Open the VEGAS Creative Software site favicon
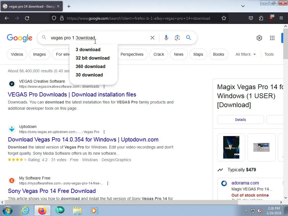This screenshot has width=288, height=216. [x=12, y=84]
